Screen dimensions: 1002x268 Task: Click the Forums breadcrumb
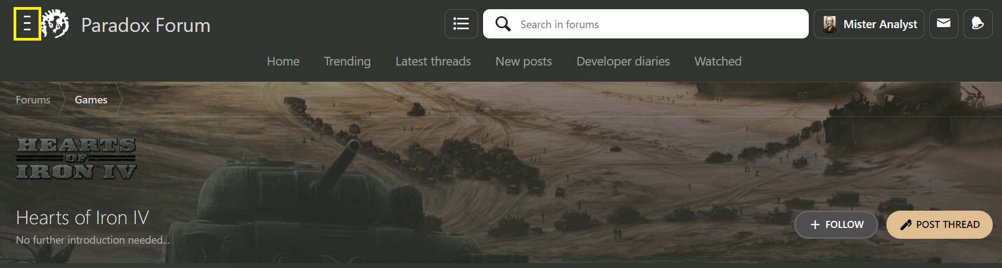click(33, 100)
